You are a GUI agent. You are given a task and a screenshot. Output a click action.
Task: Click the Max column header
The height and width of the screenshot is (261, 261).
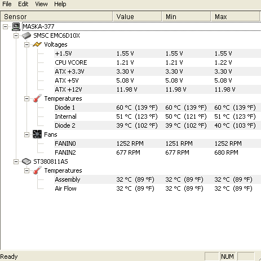coord(235,17)
